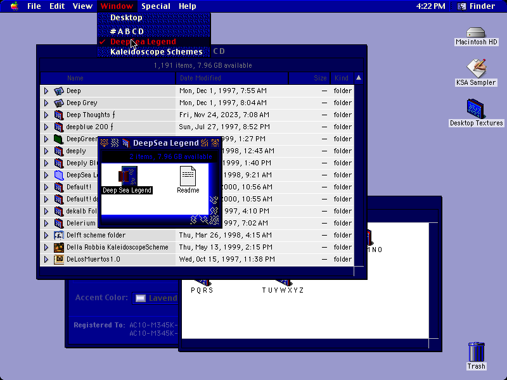Select the Readme document icon
This screenshot has width=507, height=380.
coord(188,176)
